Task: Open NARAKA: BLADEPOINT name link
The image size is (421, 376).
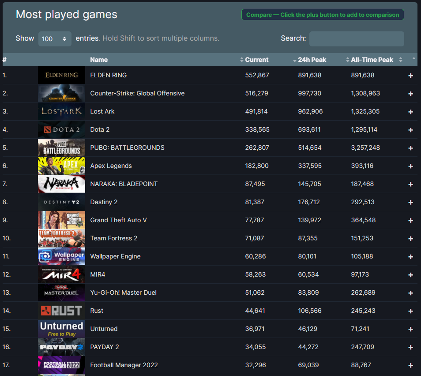Action: click(124, 184)
